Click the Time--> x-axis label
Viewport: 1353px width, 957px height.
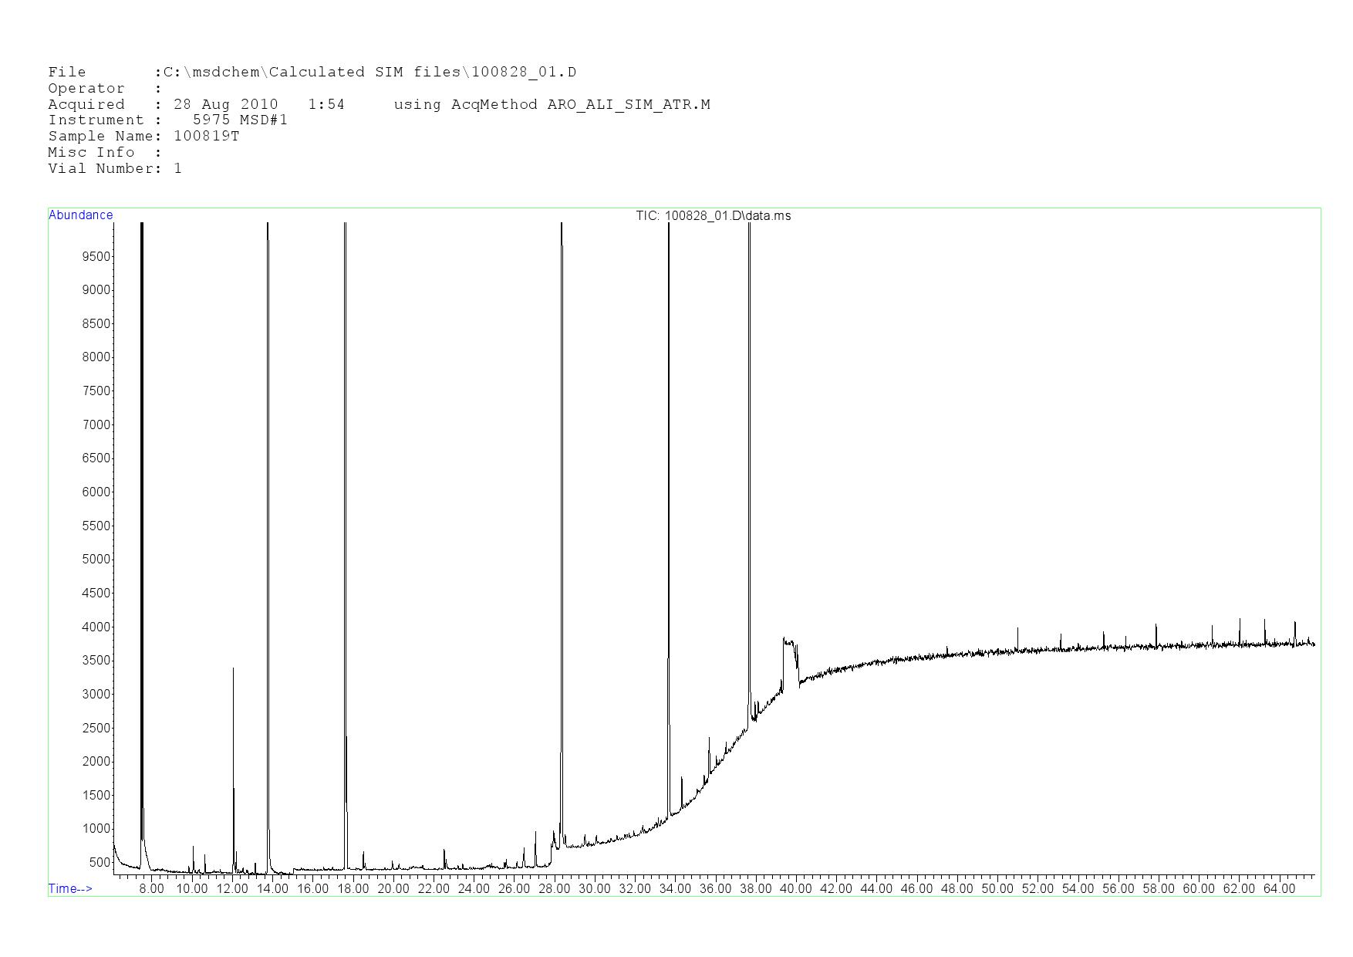(x=70, y=888)
